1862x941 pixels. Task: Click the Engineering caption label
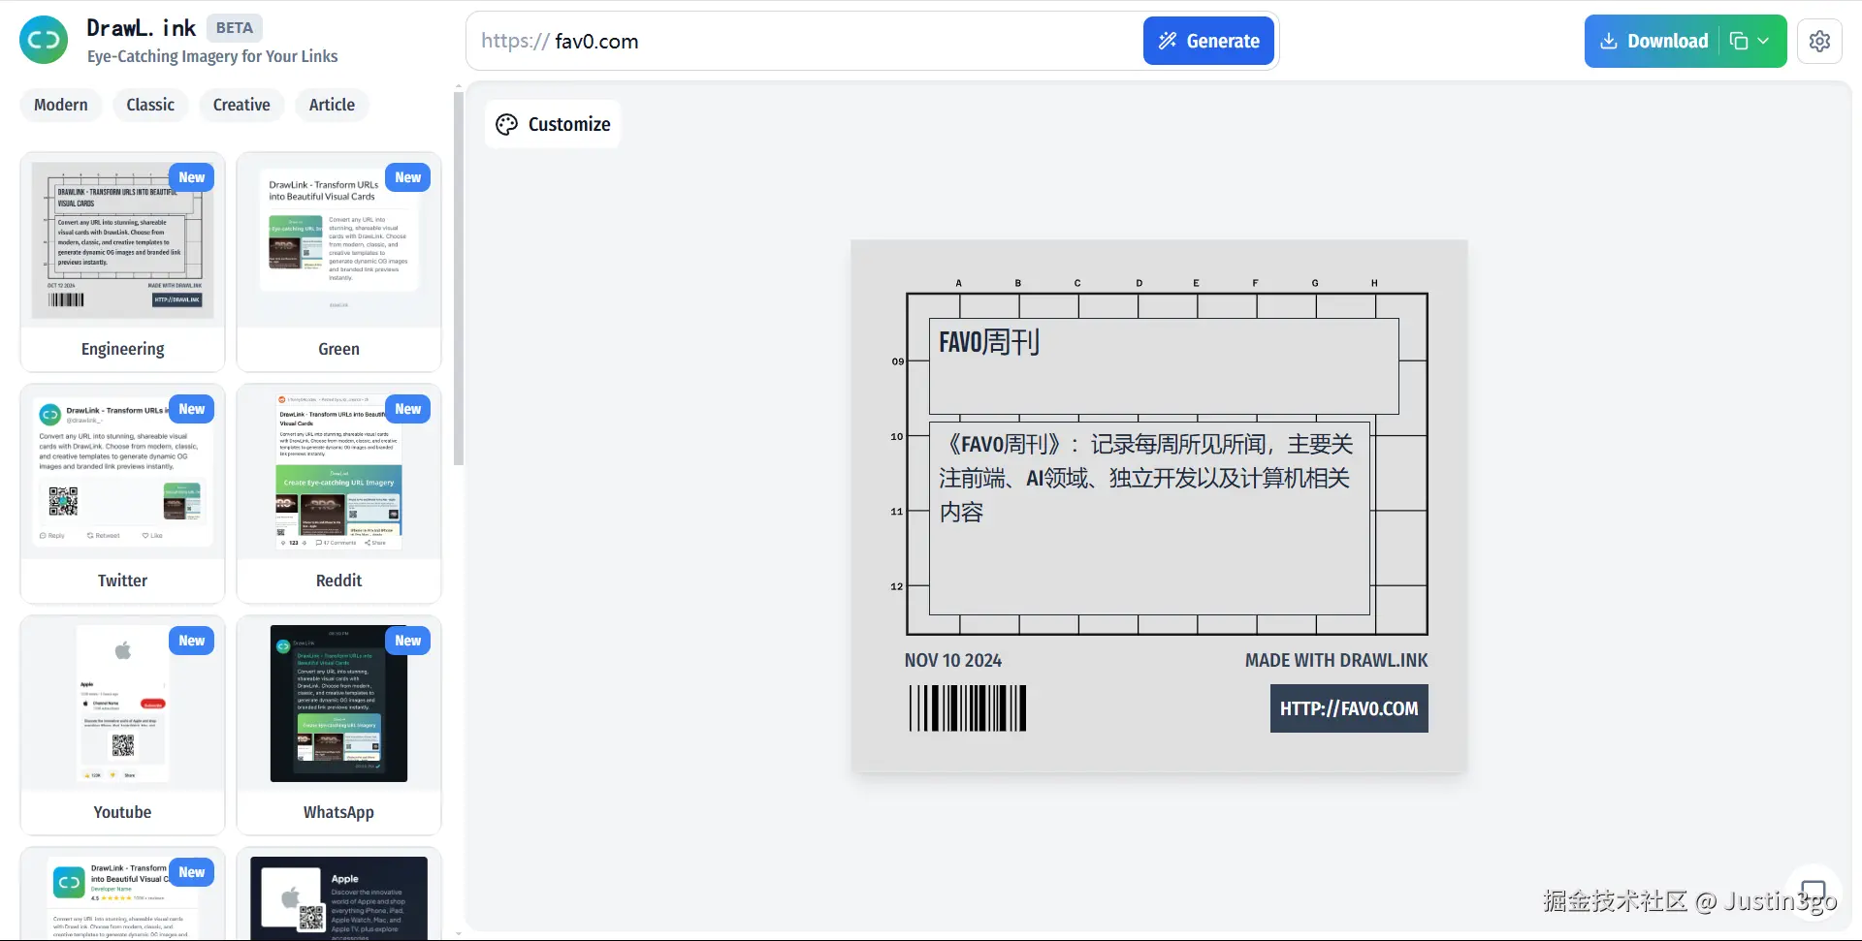coord(122,349)
